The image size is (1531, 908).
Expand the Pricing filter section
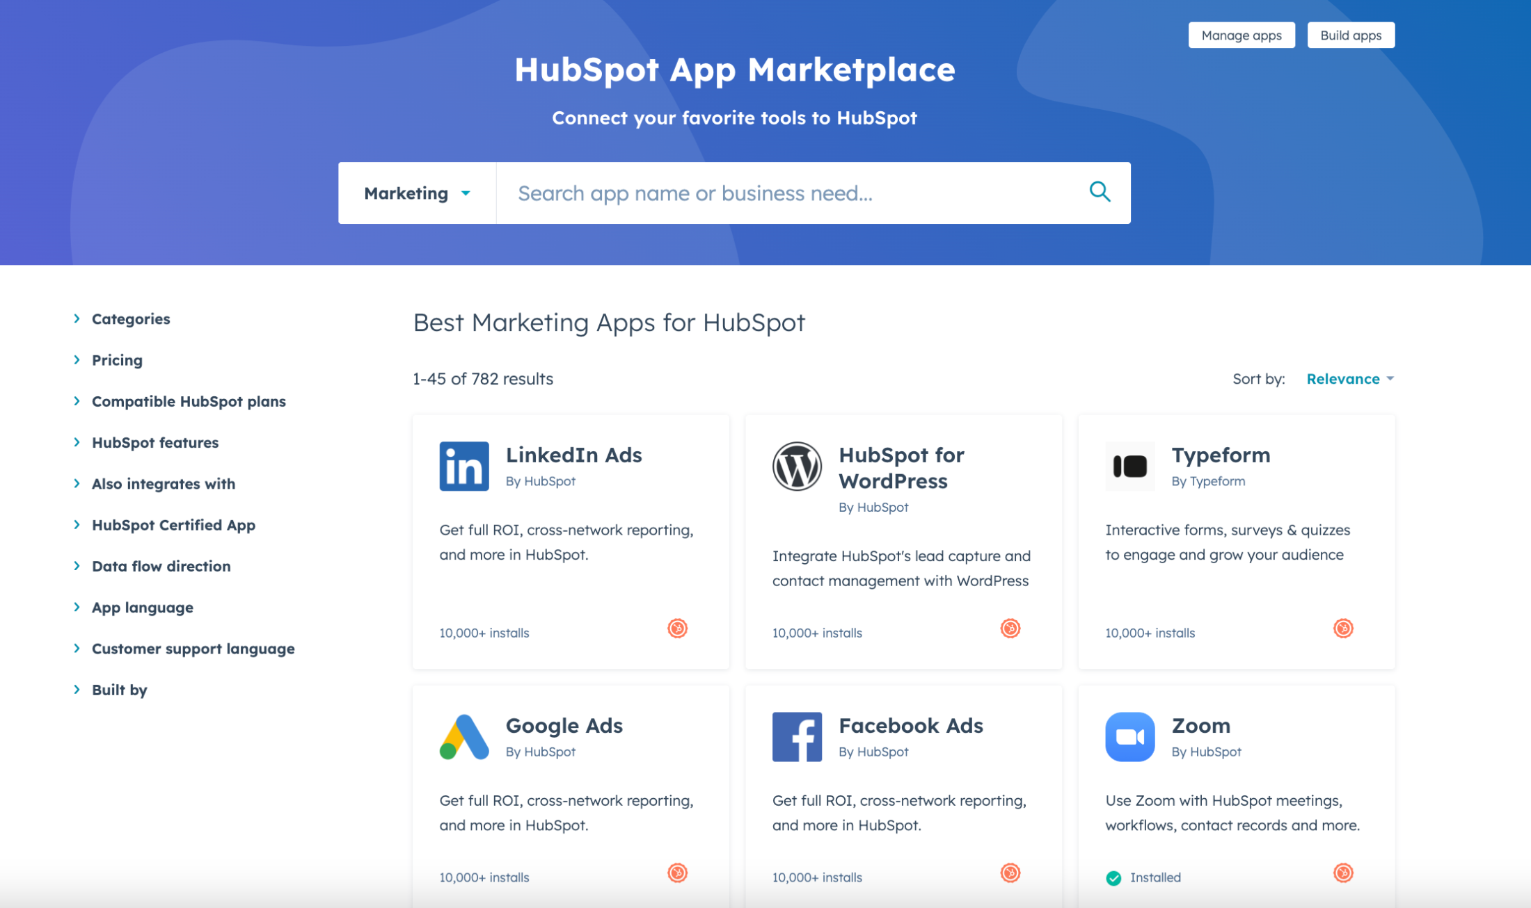(117, 359)
